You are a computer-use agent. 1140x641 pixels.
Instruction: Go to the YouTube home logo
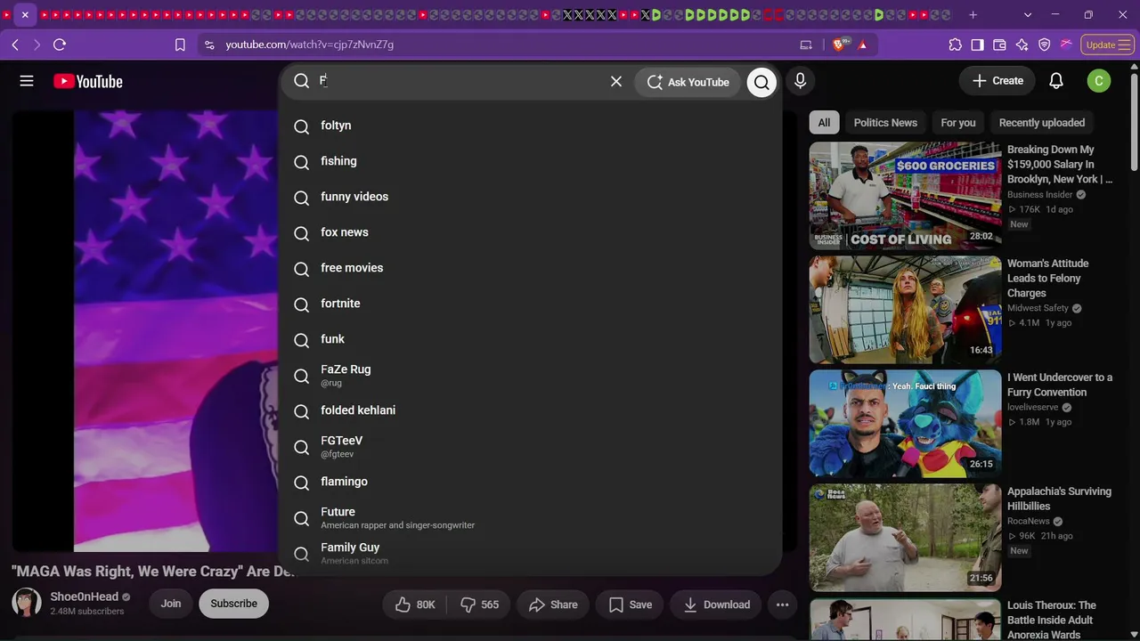coord(87,81)
